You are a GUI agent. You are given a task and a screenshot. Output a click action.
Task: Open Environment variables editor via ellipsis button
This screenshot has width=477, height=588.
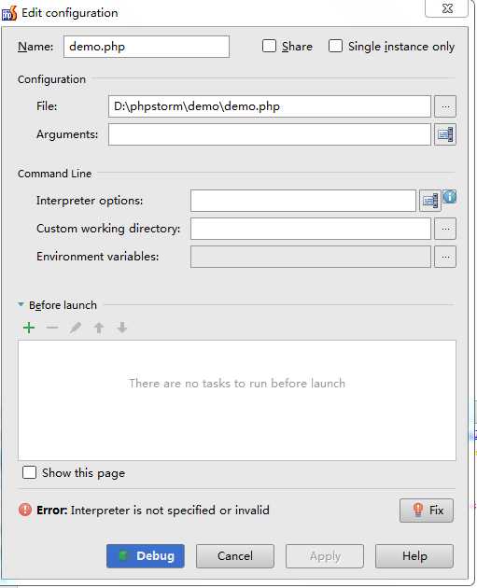tap(445, 257)
